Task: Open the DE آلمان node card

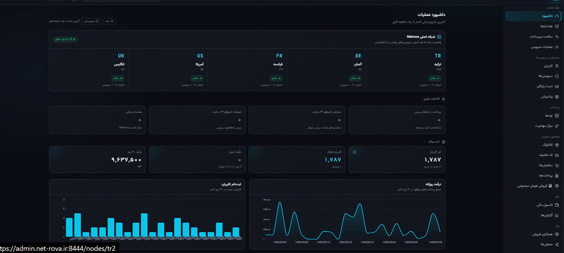Action: pos(326,70)
